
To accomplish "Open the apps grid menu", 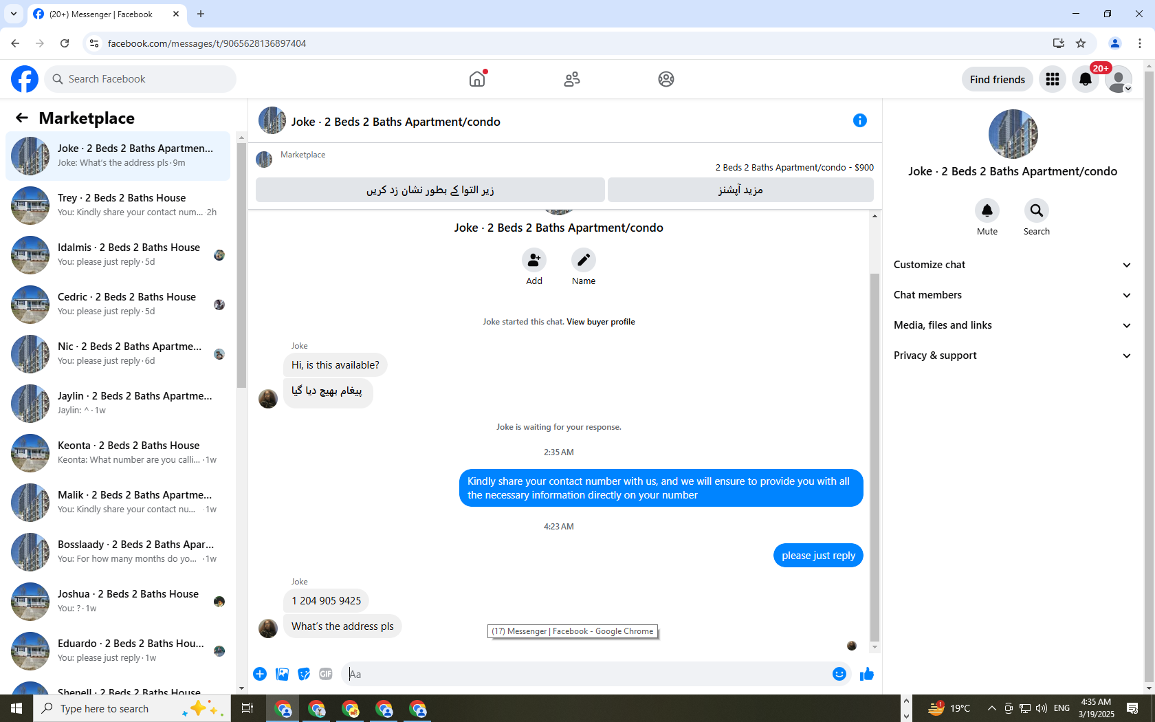I will [1053, 79].
